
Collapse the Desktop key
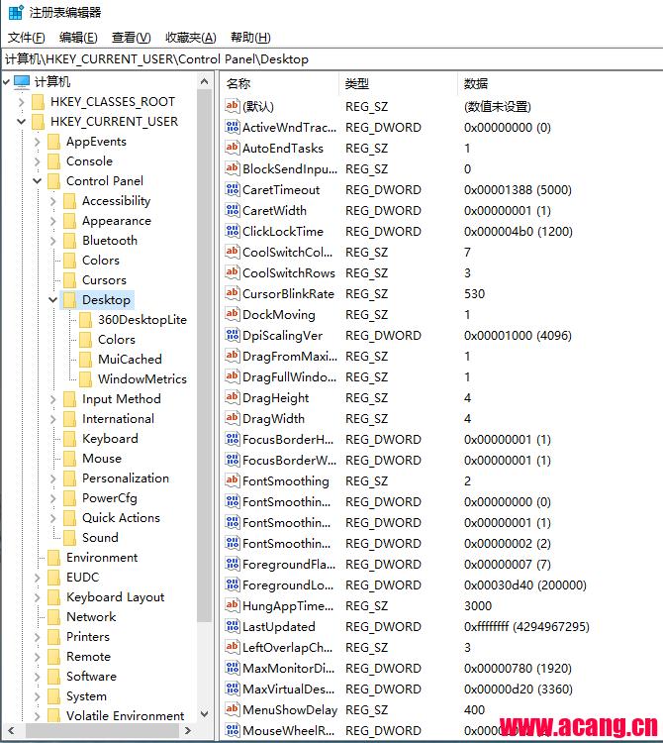[x=53, y=300]
